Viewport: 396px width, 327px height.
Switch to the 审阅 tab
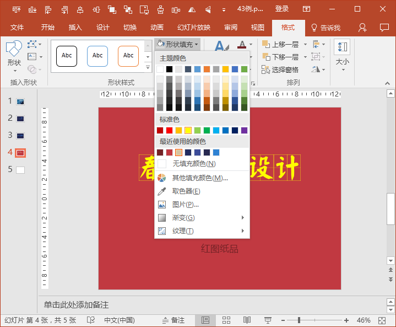tap(231, 28)
